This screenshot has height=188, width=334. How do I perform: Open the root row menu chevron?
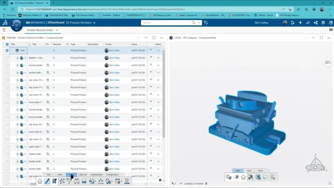158,51
